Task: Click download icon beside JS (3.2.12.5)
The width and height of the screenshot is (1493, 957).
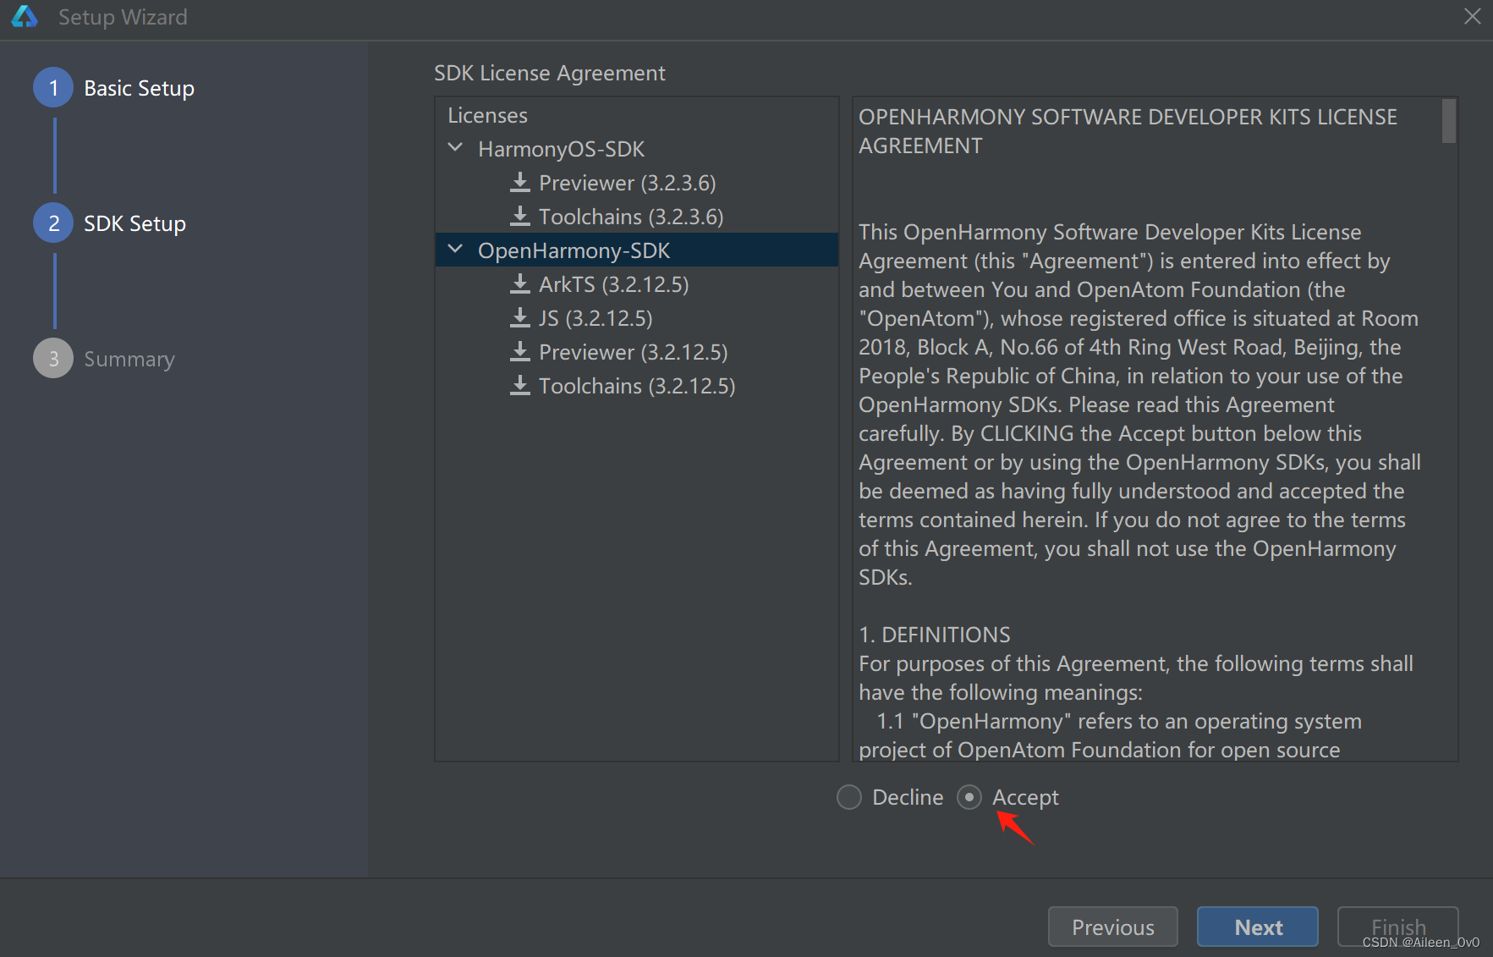Action: [x=520, y=318]
